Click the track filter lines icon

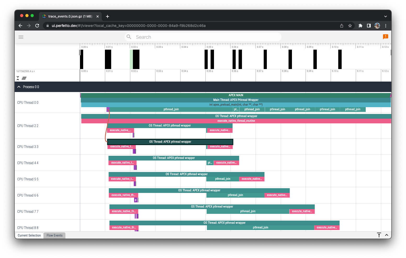(24, 78)
